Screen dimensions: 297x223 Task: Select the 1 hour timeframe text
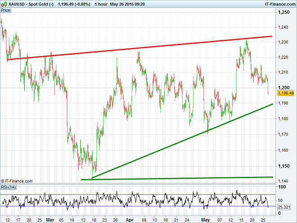[x=101, y=4]
